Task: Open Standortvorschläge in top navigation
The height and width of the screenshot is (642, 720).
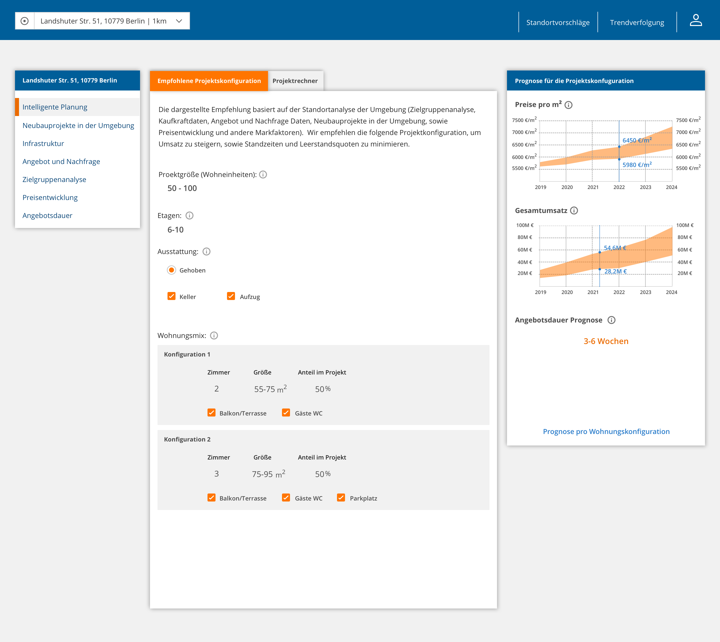Action: tap(558, 22)
